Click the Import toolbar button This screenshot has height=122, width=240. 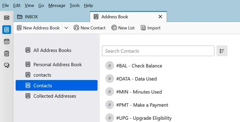tap(151, 28)
